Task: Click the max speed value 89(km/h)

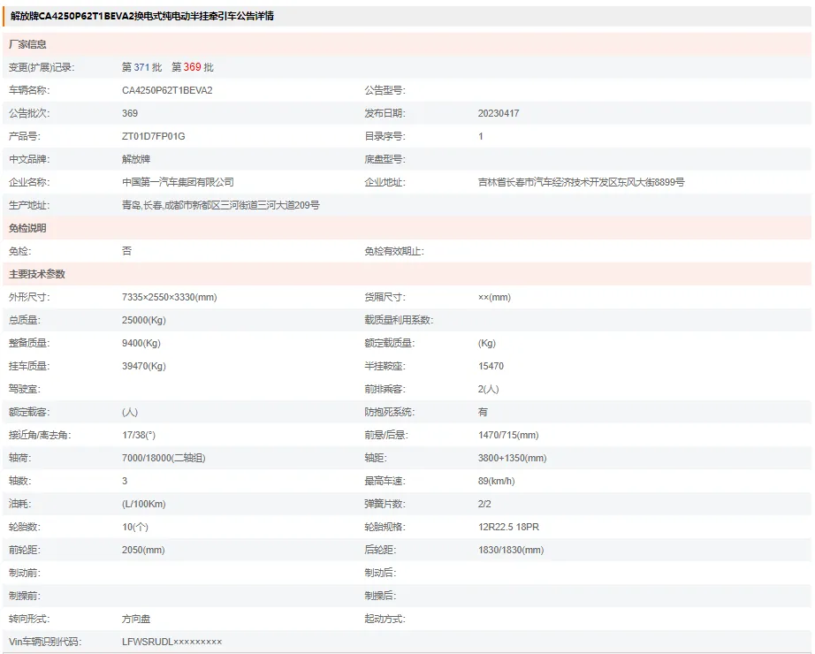Action: click(496, 481)
